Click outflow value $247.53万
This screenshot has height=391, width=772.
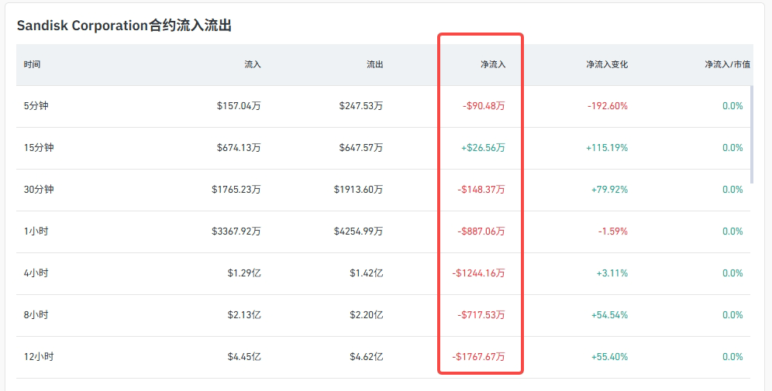[x=361, y=106]
